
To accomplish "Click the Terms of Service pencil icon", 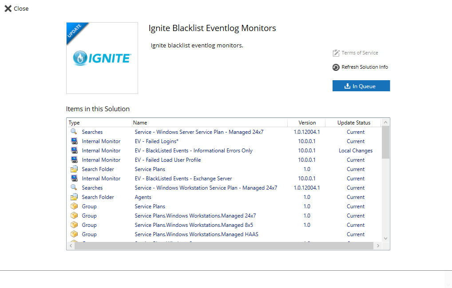I will pos(336,53).
